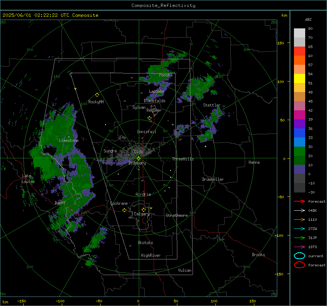This screenshot has height=306, width=327.
Task: Click the Cochrane label
Action: click(119, 203)
